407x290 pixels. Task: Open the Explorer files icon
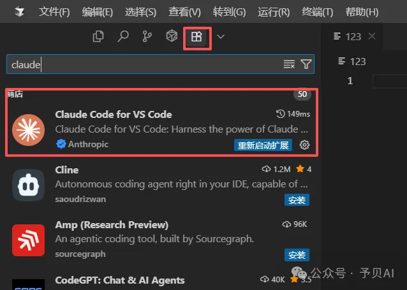point(98,36)
